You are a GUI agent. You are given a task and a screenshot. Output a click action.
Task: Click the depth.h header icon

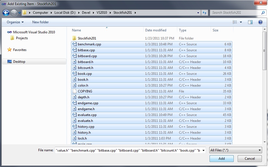74,97
